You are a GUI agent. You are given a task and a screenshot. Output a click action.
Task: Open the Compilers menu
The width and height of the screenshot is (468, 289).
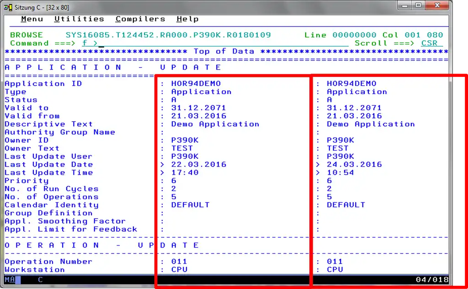point(140,19)
